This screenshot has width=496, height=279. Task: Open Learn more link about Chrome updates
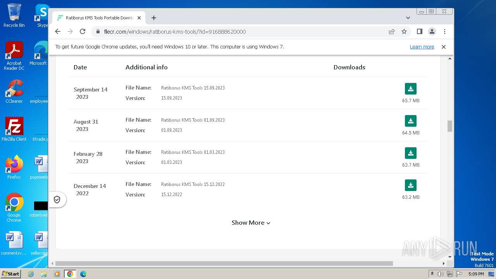pos(422,46)
